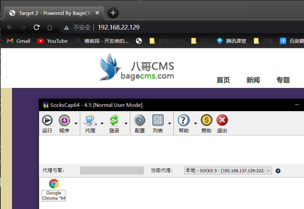Click the 不安全 security warning icon
The width and height of the screenshot is (304, 209).
tap(67, 28)
